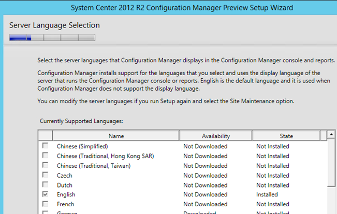Click the 'Server Language Selection' heading
Screen dimensions: 337x214
pos(54,25)
